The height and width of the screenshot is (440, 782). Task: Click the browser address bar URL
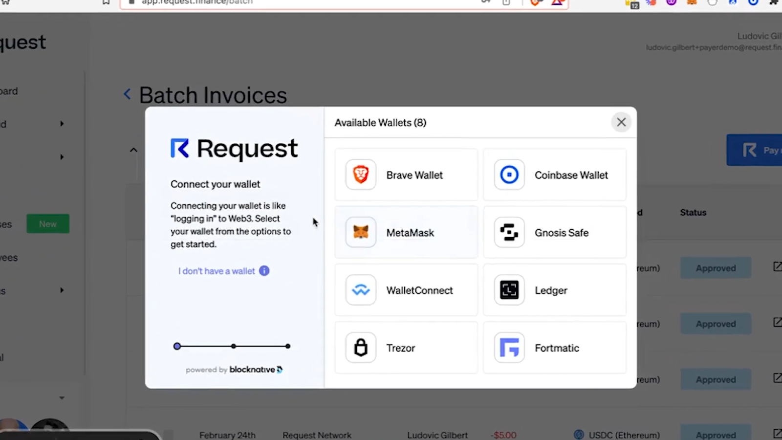pyautogui.click(x=197, y=2)
